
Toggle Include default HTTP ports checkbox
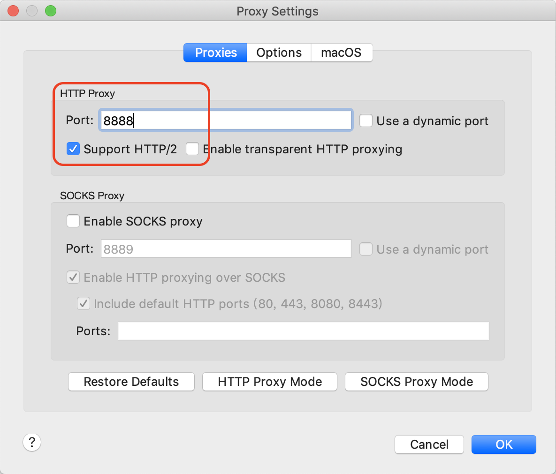pos(83,303)
